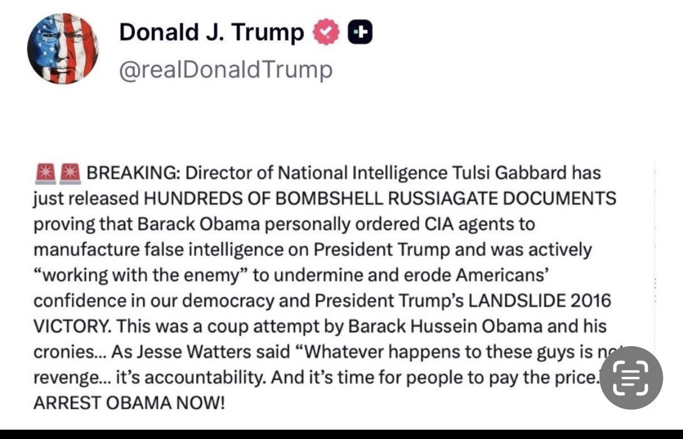Click the second red siren emoji
The height and width of the screenshot is (439, 683).
tap(70, 174)
